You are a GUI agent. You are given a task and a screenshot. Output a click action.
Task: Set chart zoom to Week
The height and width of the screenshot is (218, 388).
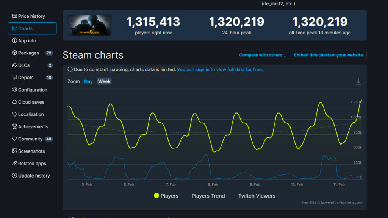click(104, 81)
